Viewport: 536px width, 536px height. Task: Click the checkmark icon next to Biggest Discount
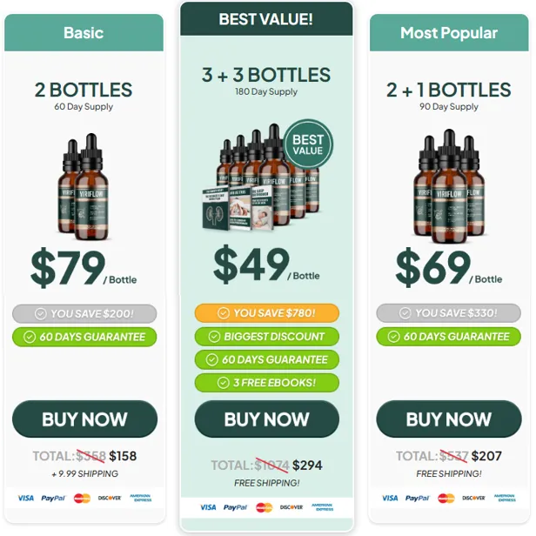[x=214, y=337]
